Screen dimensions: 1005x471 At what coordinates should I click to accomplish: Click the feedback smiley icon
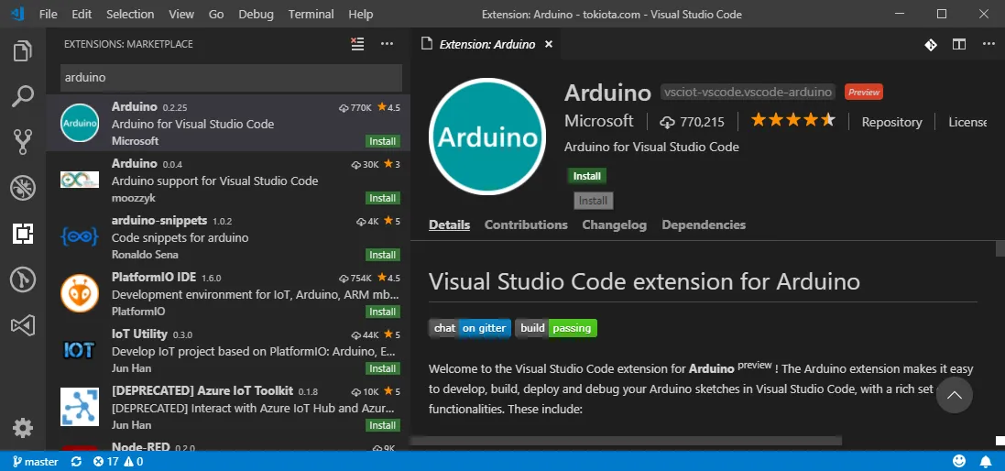959,461
